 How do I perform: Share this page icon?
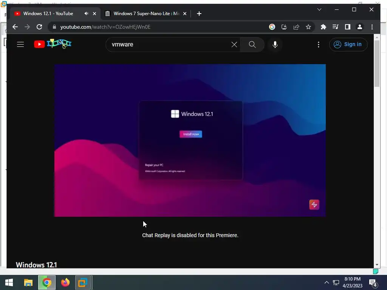(296, 27)
